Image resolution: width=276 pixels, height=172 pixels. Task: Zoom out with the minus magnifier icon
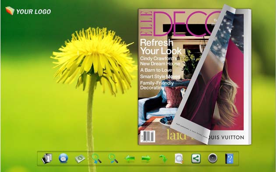point(113,158)
